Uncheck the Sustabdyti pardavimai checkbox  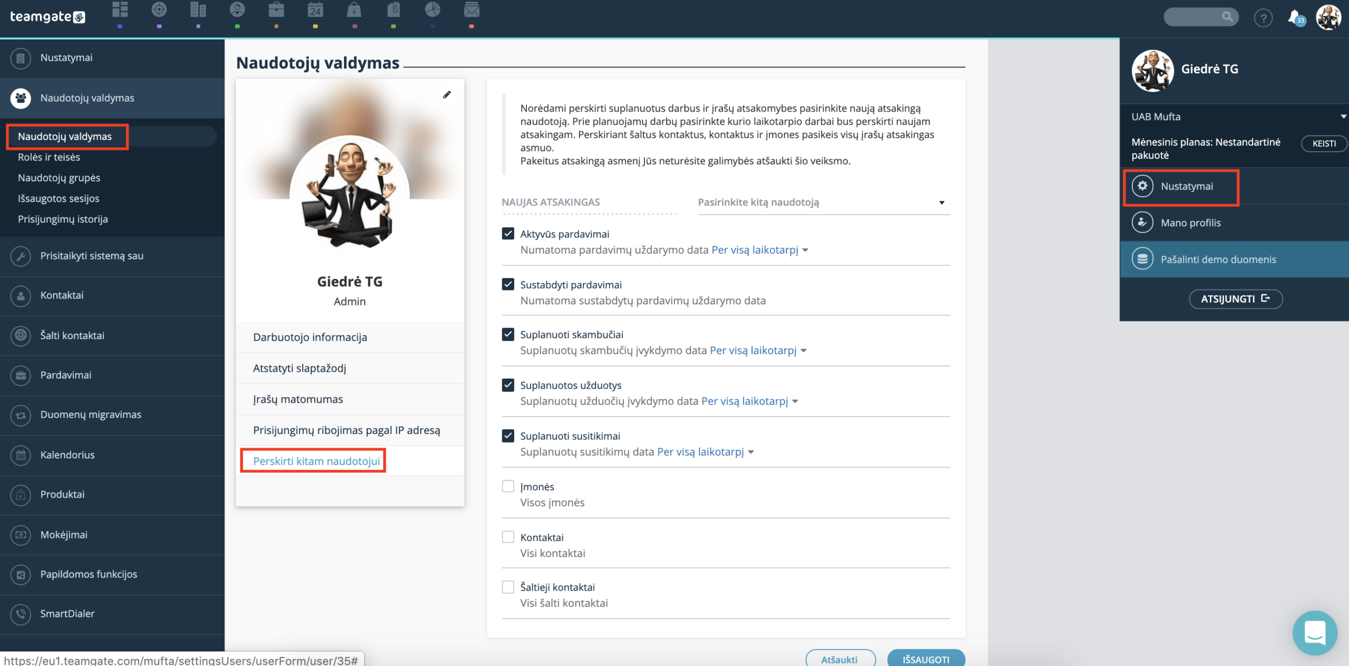(x=508, y=284)
